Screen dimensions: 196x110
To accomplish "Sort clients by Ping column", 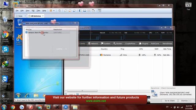I will 122,49.
